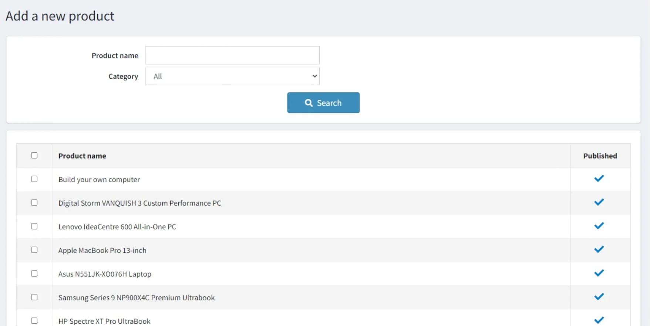Click the Published column header
650x326 pixels.
600,156
